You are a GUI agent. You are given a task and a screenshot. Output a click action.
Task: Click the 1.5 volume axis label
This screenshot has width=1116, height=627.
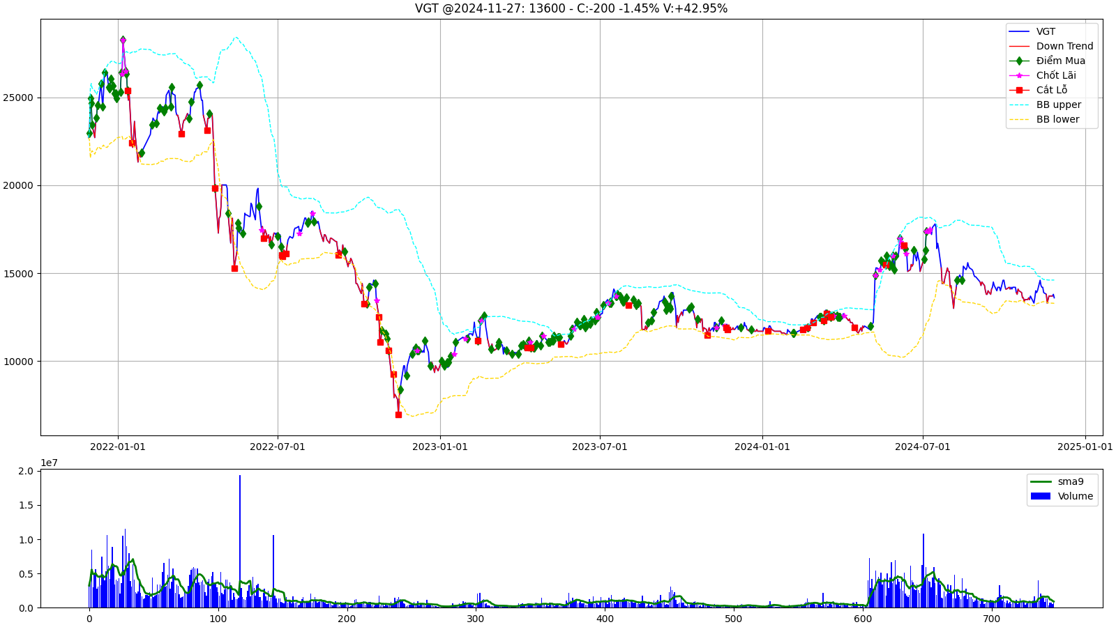[26, 505]
